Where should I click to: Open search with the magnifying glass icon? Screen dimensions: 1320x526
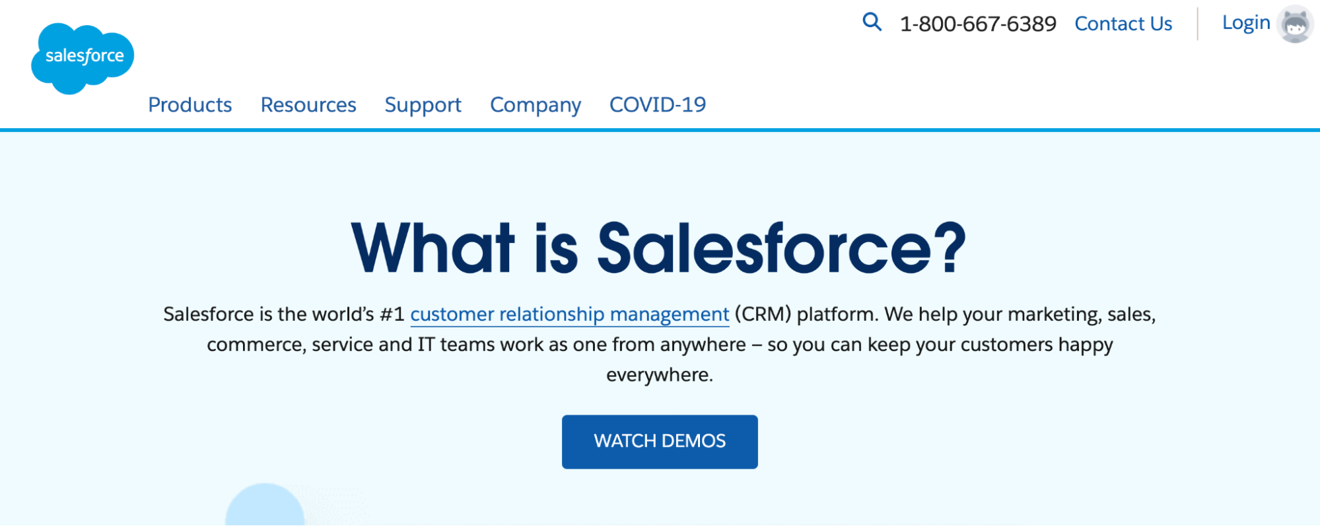coord(872,22)
